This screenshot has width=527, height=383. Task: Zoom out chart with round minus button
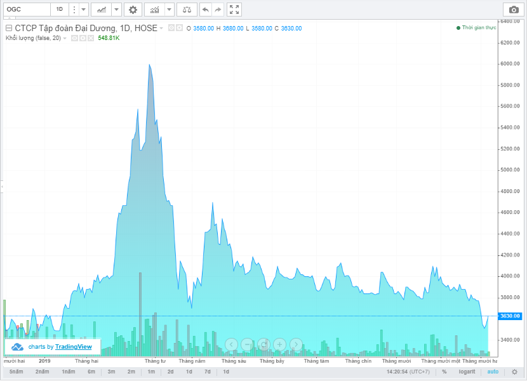click(x=248, y=344)
